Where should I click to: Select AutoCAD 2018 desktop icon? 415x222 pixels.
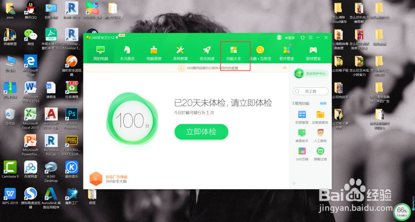(x=51, y=118)
